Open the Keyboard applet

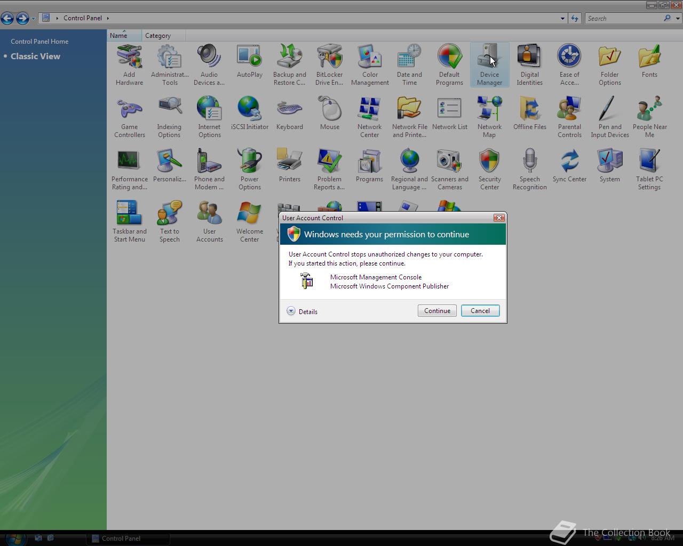[x=290, y=114]
